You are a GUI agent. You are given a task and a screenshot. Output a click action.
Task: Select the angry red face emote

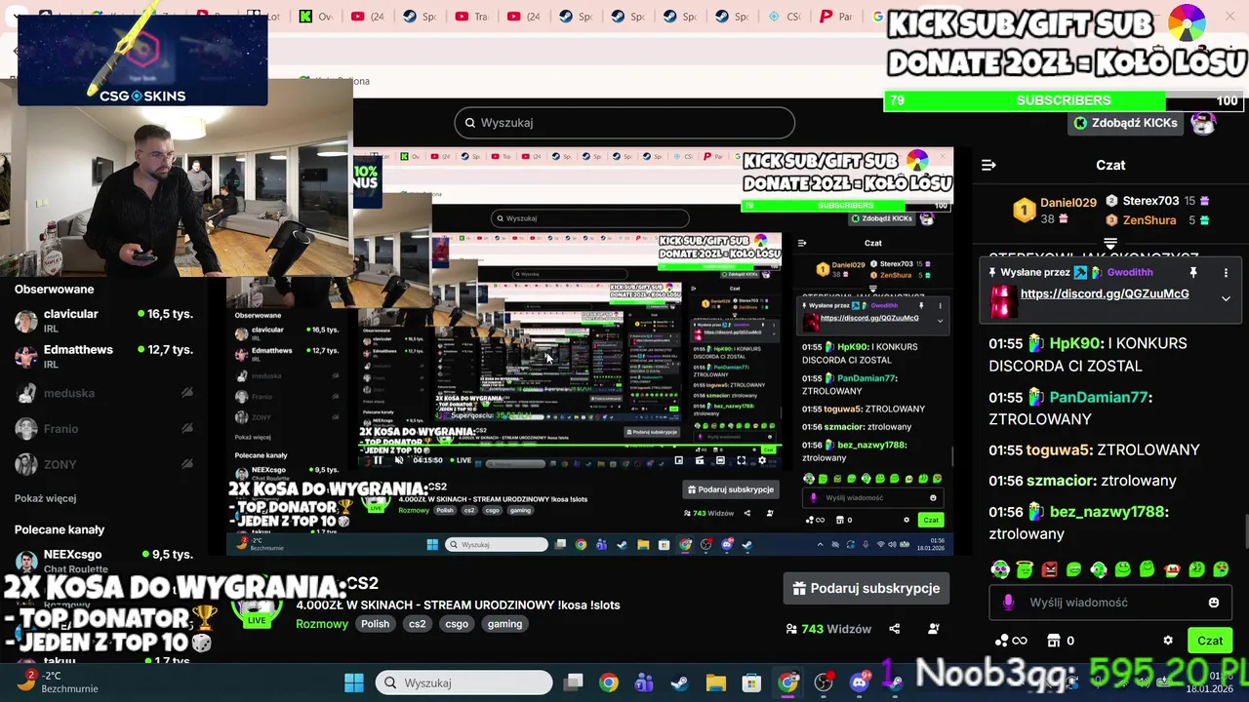pyautogui.click(x=1049, y=569)
